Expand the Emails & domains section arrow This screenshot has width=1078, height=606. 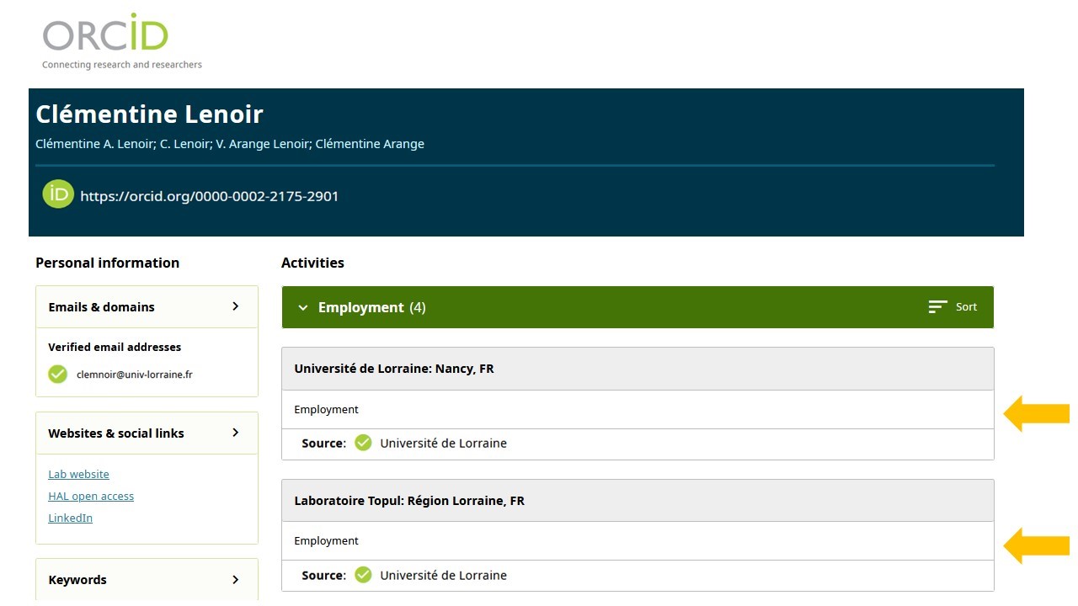click(236, 306)
